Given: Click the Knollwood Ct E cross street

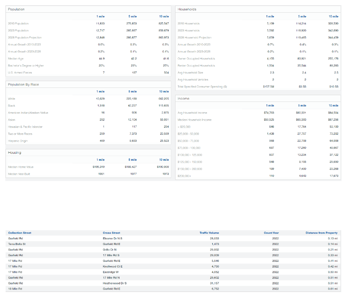Looking at the screenshot, I should coord(113,267).
